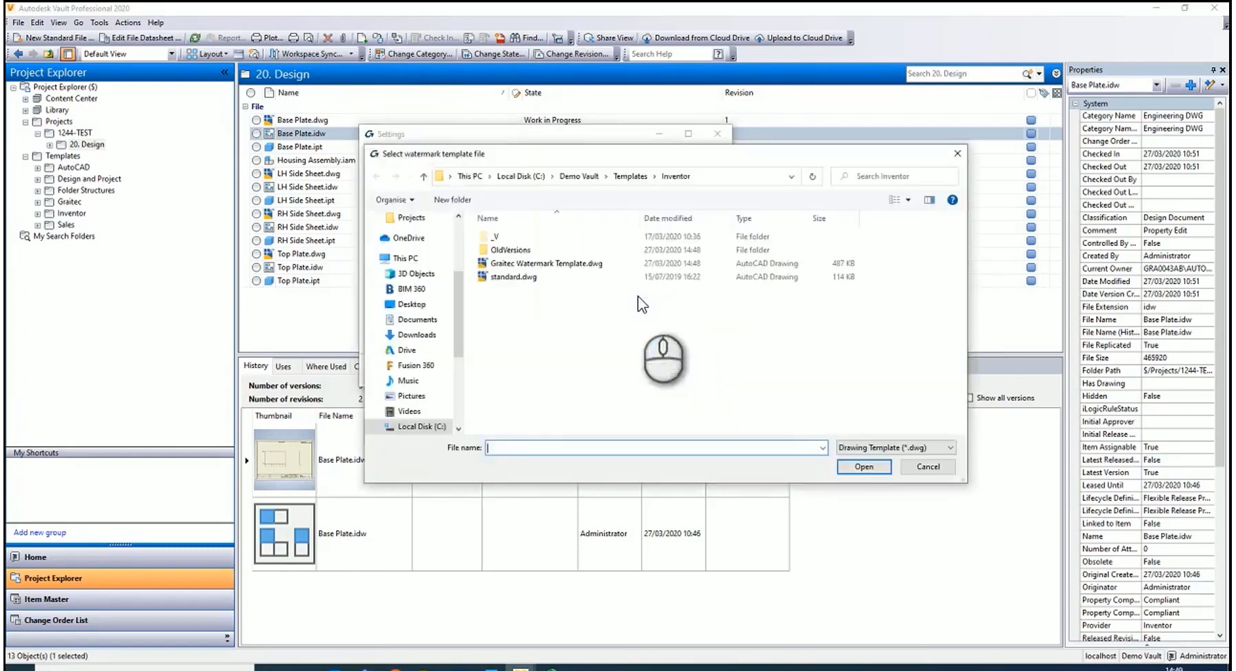The height and width of the screenshot is (671, 1236).
Task: Click the red X delete icon
Action: 328,38
